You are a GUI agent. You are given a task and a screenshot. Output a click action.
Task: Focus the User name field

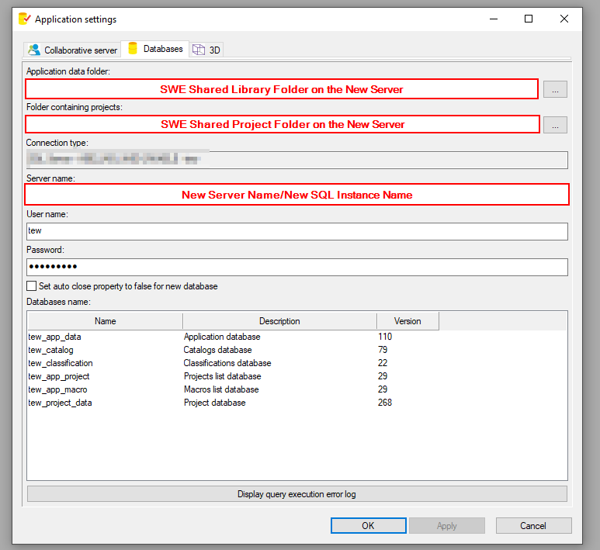[297, 231]
